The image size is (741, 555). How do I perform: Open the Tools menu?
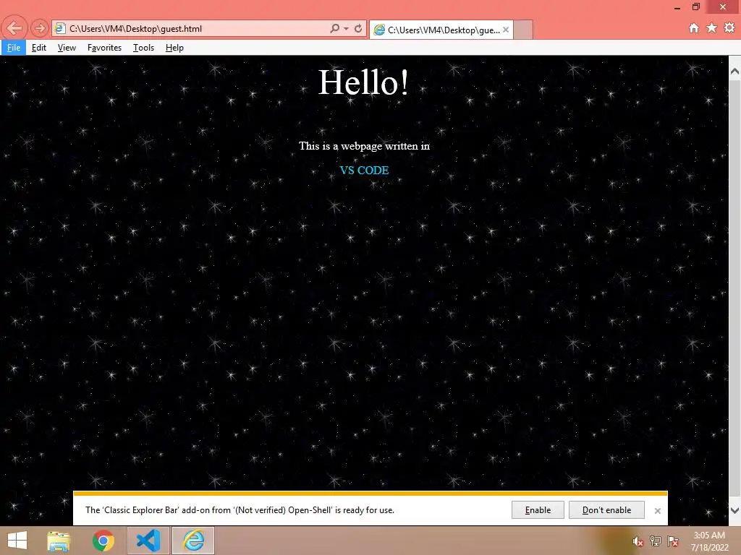click(x=144, y=48)
